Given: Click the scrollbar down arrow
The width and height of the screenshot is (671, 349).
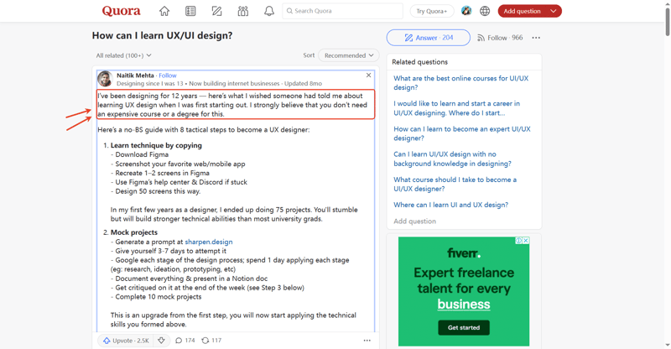Looking at the screenshot, I should pyautogui.click(x=667, y=345).
